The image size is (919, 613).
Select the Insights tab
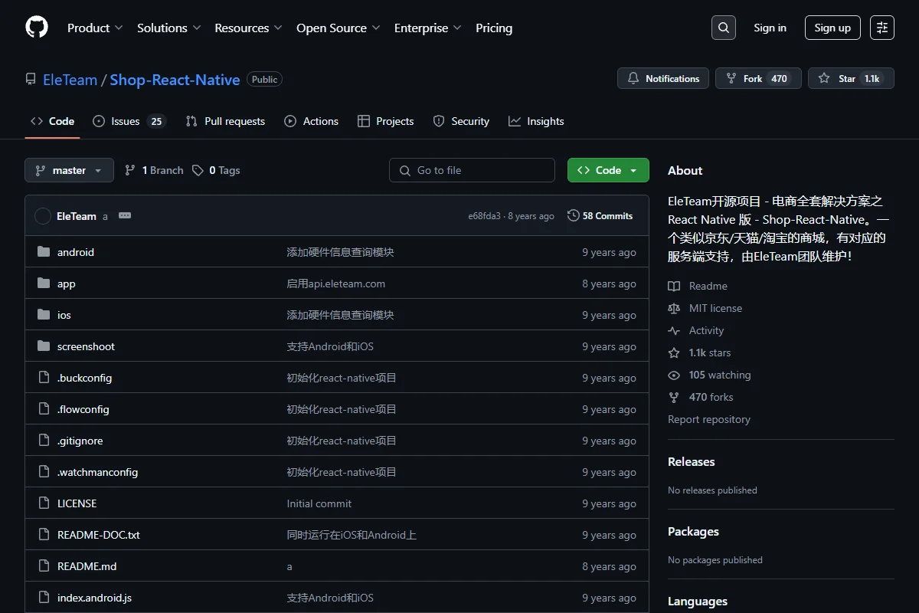536,121
